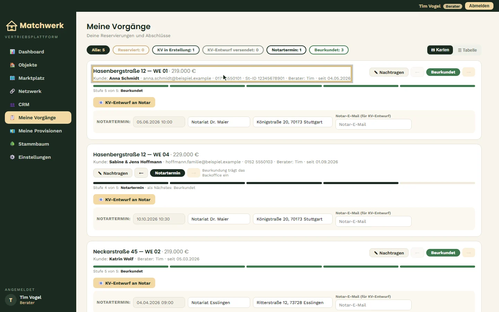Click forward arrow on Neckarstraße 45 card
Image resolution: width=499 pixels, height=312 pixels.
(x=469, y=253)
